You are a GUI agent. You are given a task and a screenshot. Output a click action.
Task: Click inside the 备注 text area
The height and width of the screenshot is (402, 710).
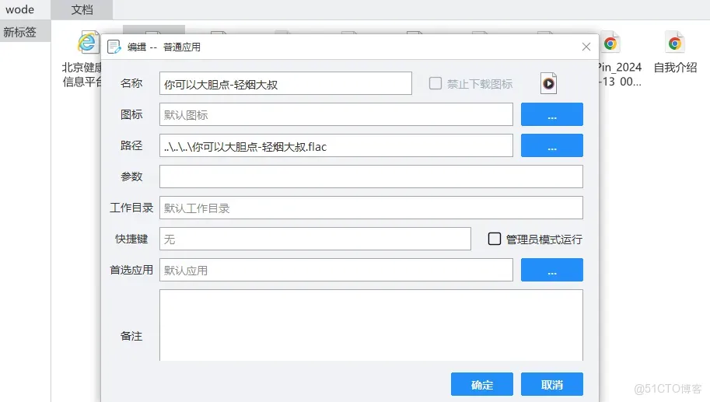point(371,325)
